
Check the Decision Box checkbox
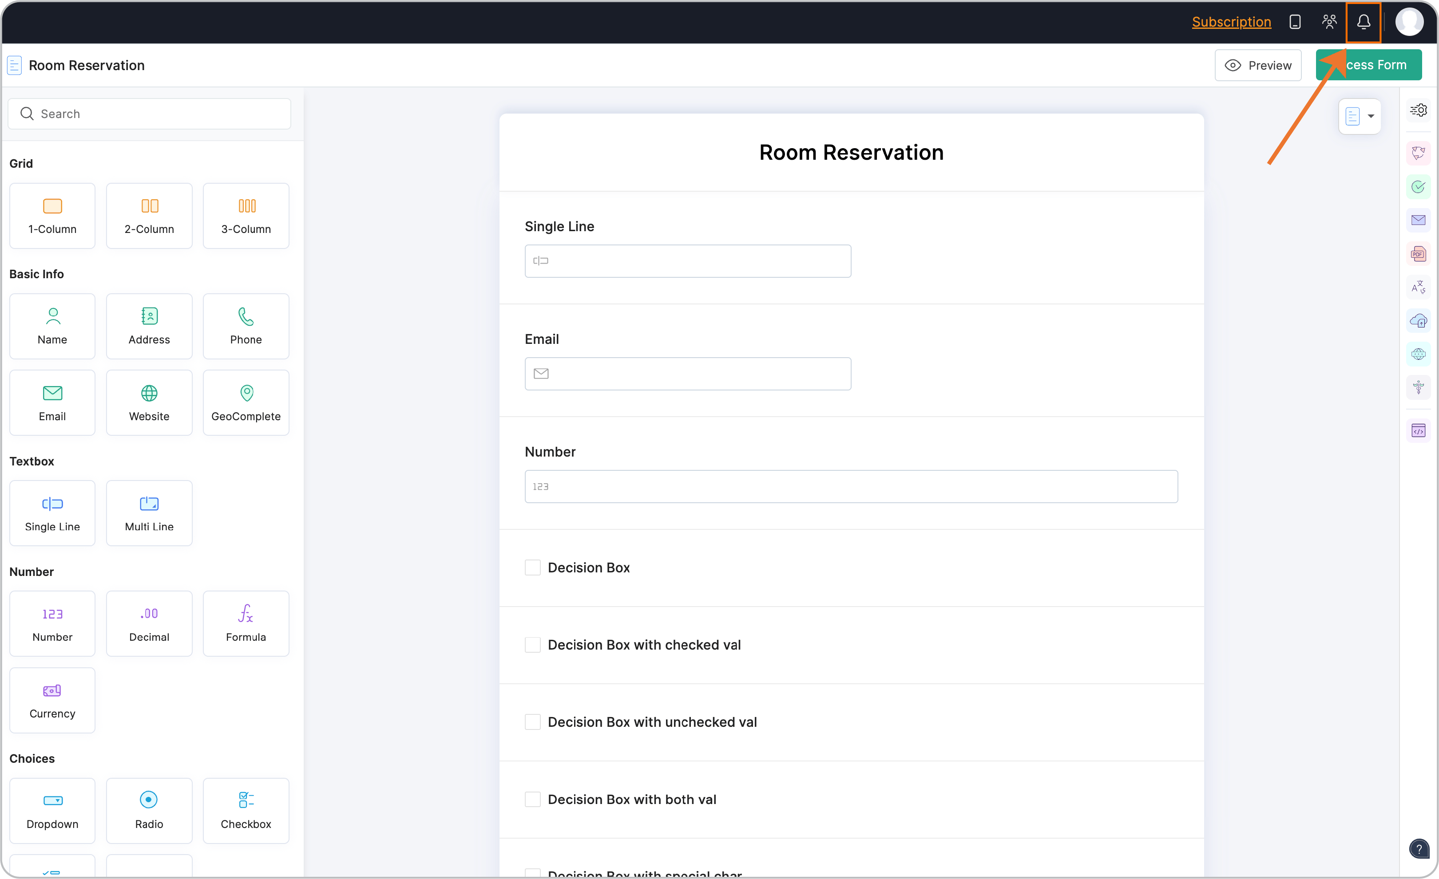coord(532,568)
